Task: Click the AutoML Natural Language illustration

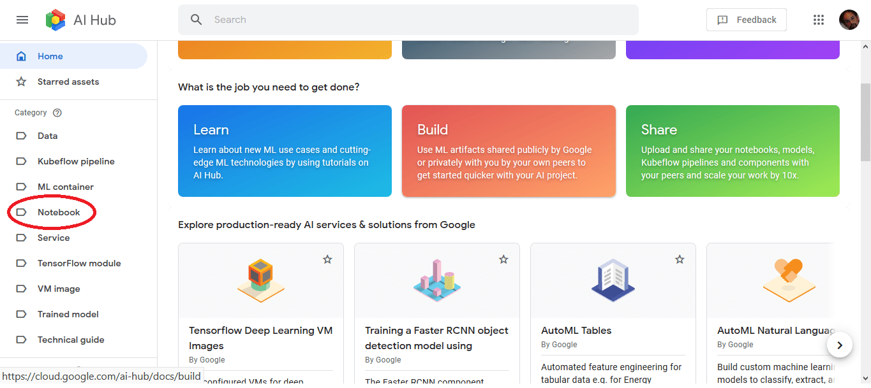Action: [x=789, y=280]
